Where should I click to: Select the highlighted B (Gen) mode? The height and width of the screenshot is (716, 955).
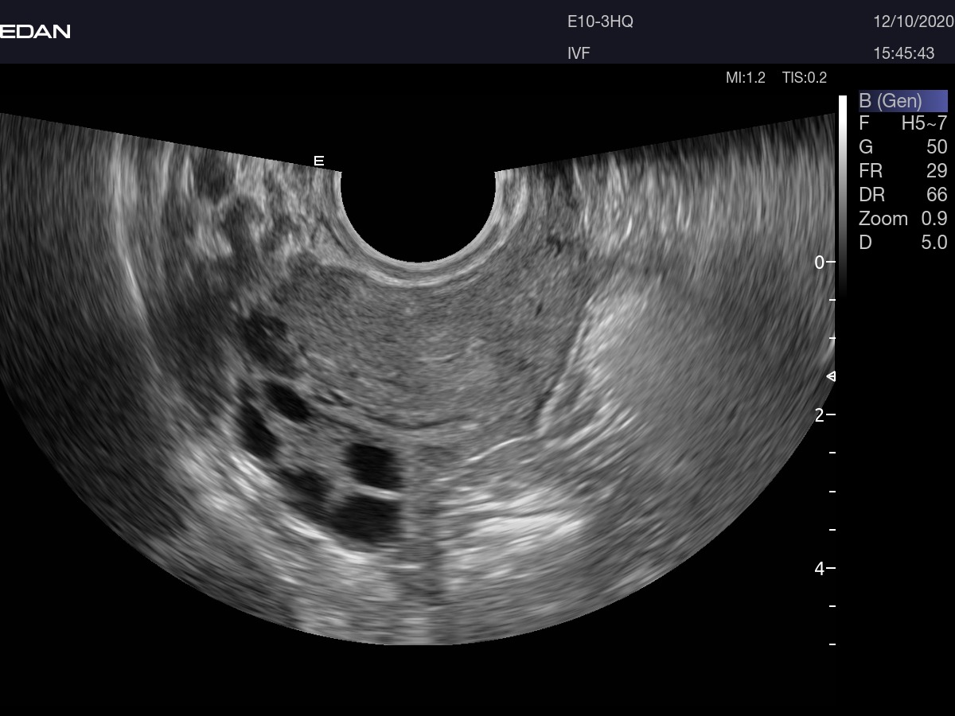pos(902,101)
